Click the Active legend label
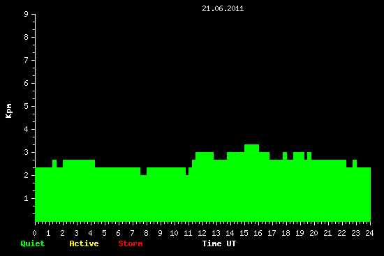The width and height of the screenshot is (384, 256). coord(84,243)
